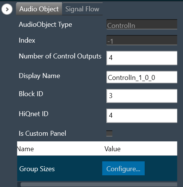Open the Signal Flow tab
Image resolution: width=183 pixels, height=187 pixels.
pos(82,9)
